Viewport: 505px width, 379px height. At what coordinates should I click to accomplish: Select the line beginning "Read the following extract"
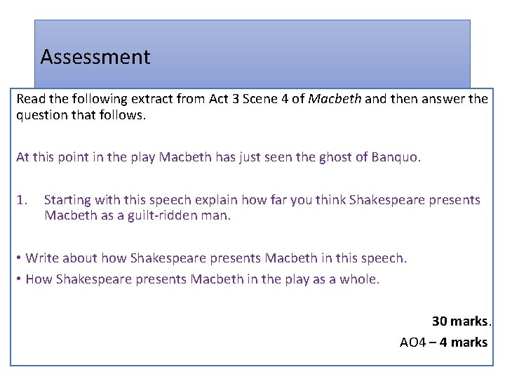click(252, 99)
